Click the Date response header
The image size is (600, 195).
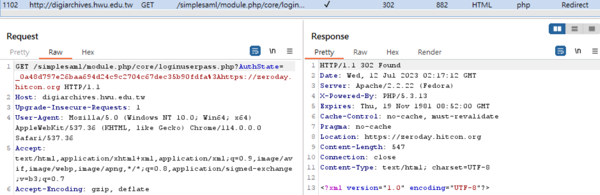point(398,76)
